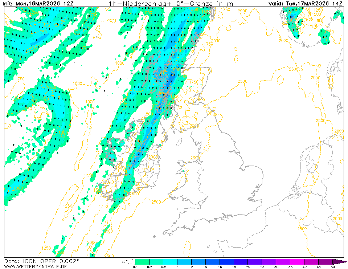Viewport: 348px width, 269px height.
Task: Pick the violet swatch between 20 and 25
Action: coord(255,261)
